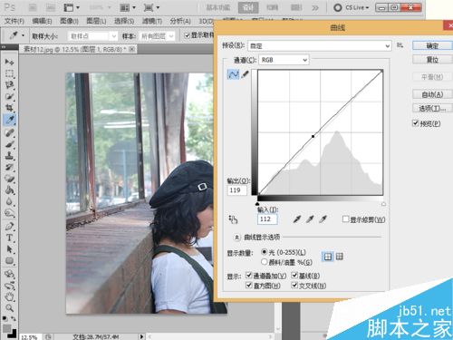This screenshot has width=453, height=340.
Task: Open the Preset dropdown in Curves
Action: coord(320,46)
